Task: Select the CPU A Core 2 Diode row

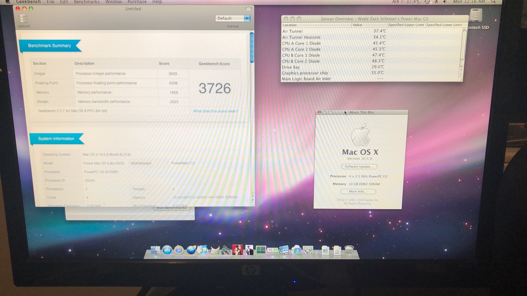Action: pyautogui.click(x=371, y=49)
